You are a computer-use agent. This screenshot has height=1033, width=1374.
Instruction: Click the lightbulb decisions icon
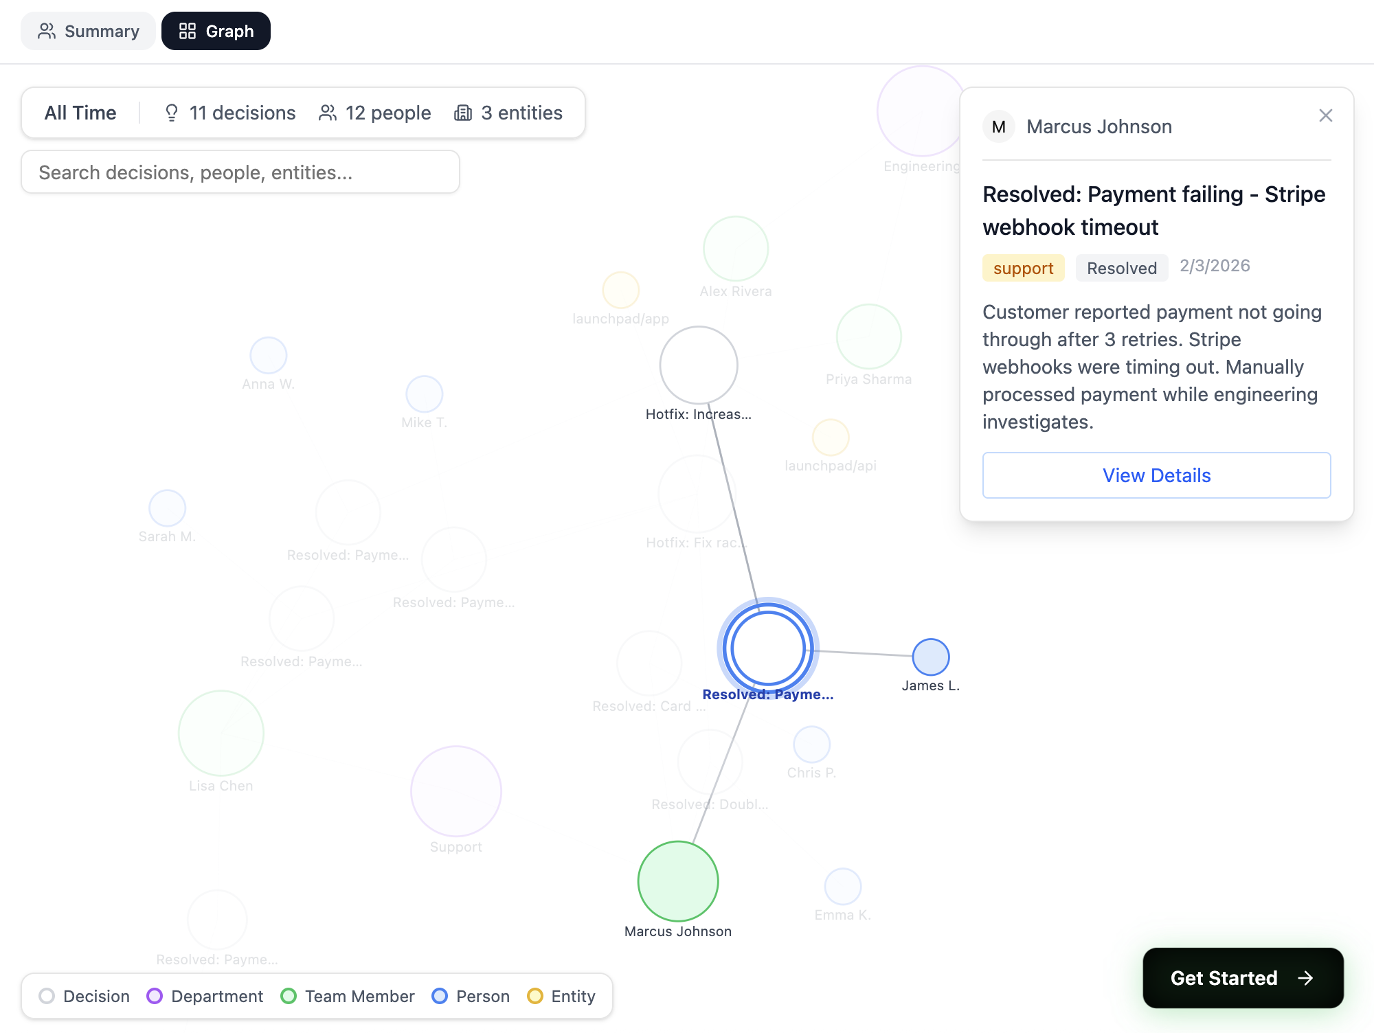click(x=172, y=113)
